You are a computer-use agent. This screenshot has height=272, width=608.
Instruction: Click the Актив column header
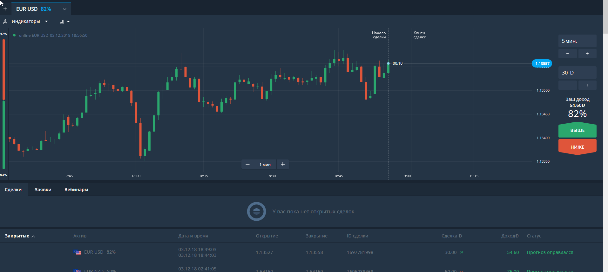tap(80, 236)
